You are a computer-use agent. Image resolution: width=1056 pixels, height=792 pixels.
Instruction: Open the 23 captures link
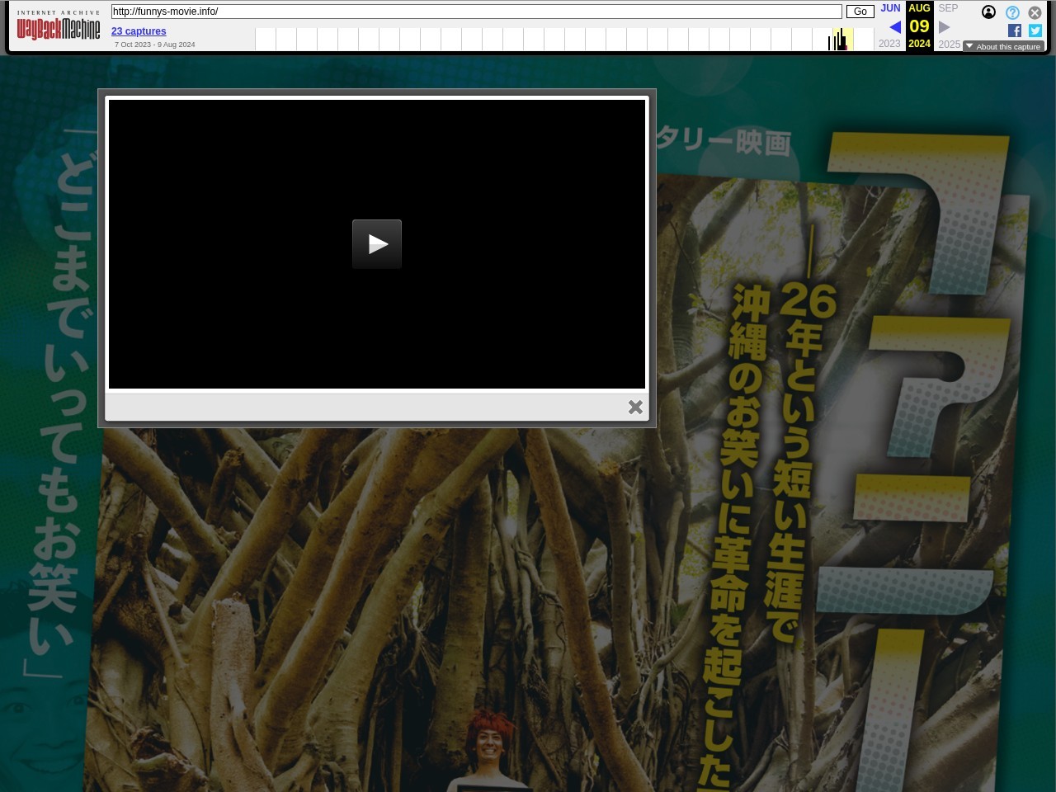click(139, 31)
